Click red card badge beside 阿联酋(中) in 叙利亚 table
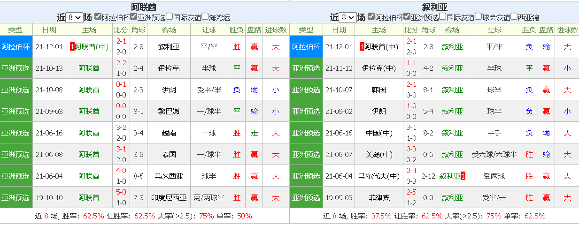The image size is (579, 225). point(362,47)
